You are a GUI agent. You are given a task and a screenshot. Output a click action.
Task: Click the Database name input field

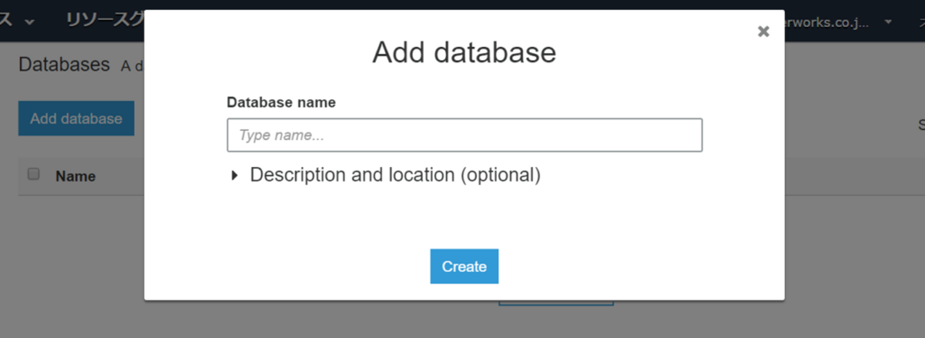click(464, 135)
